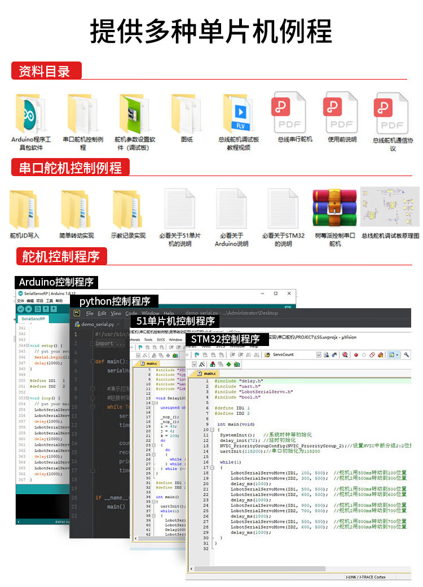Screen dimensions: 423x587
Task: Open the ServoCount target dropdown arrow
Action: pos(318,354)
